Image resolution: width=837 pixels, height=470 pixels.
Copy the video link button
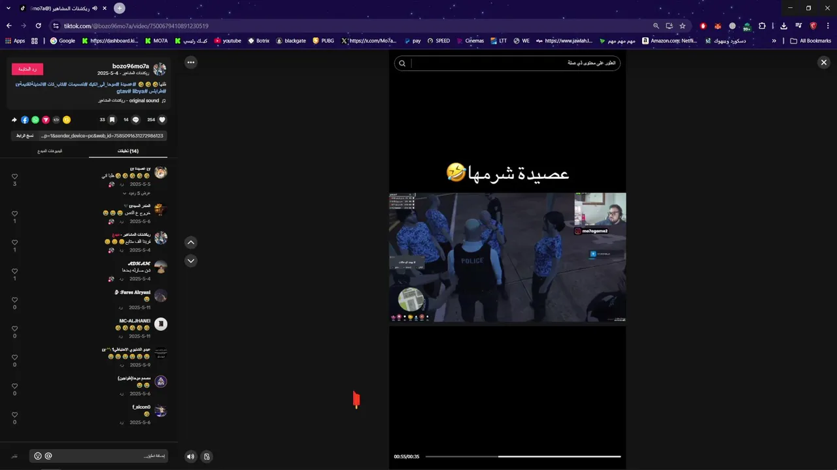[25, 136]
